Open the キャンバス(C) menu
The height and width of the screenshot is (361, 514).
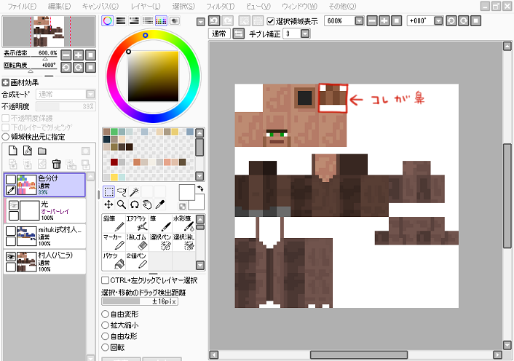100,7
